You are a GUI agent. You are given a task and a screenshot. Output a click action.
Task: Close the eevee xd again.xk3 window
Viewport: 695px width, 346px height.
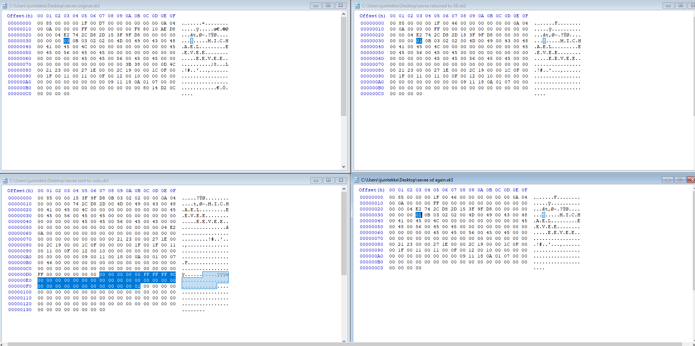[692, 180]
